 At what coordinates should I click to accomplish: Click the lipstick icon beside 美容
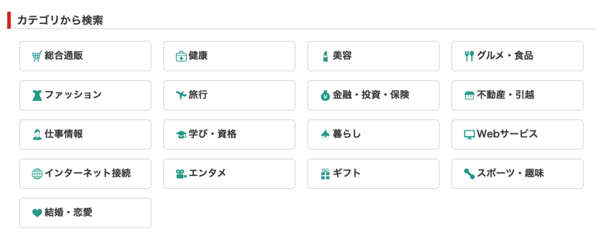325,56
